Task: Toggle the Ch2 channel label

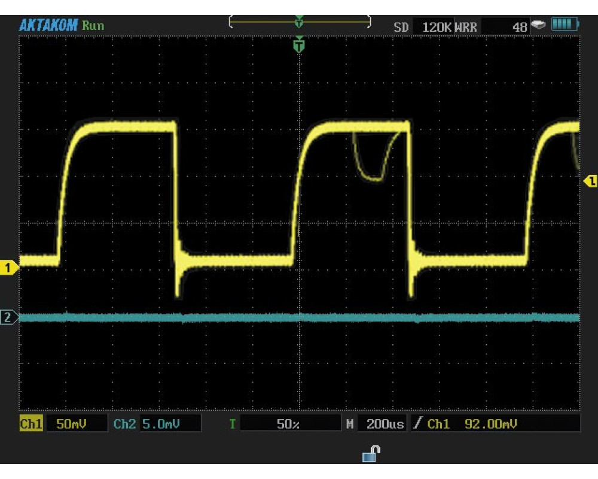Action: pyautogui.click(x=124, y=424)
